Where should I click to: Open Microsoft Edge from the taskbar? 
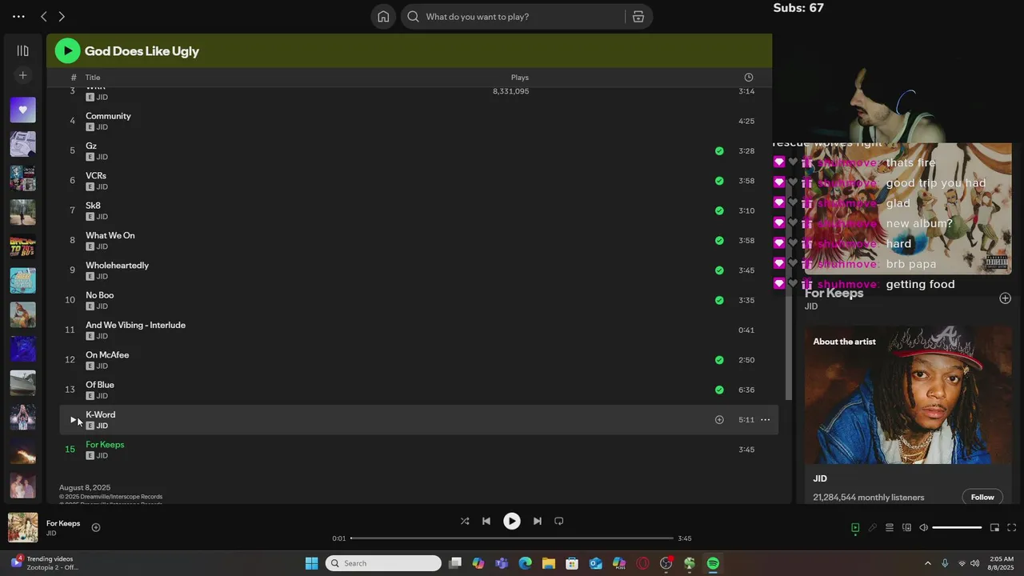point(525,563)
